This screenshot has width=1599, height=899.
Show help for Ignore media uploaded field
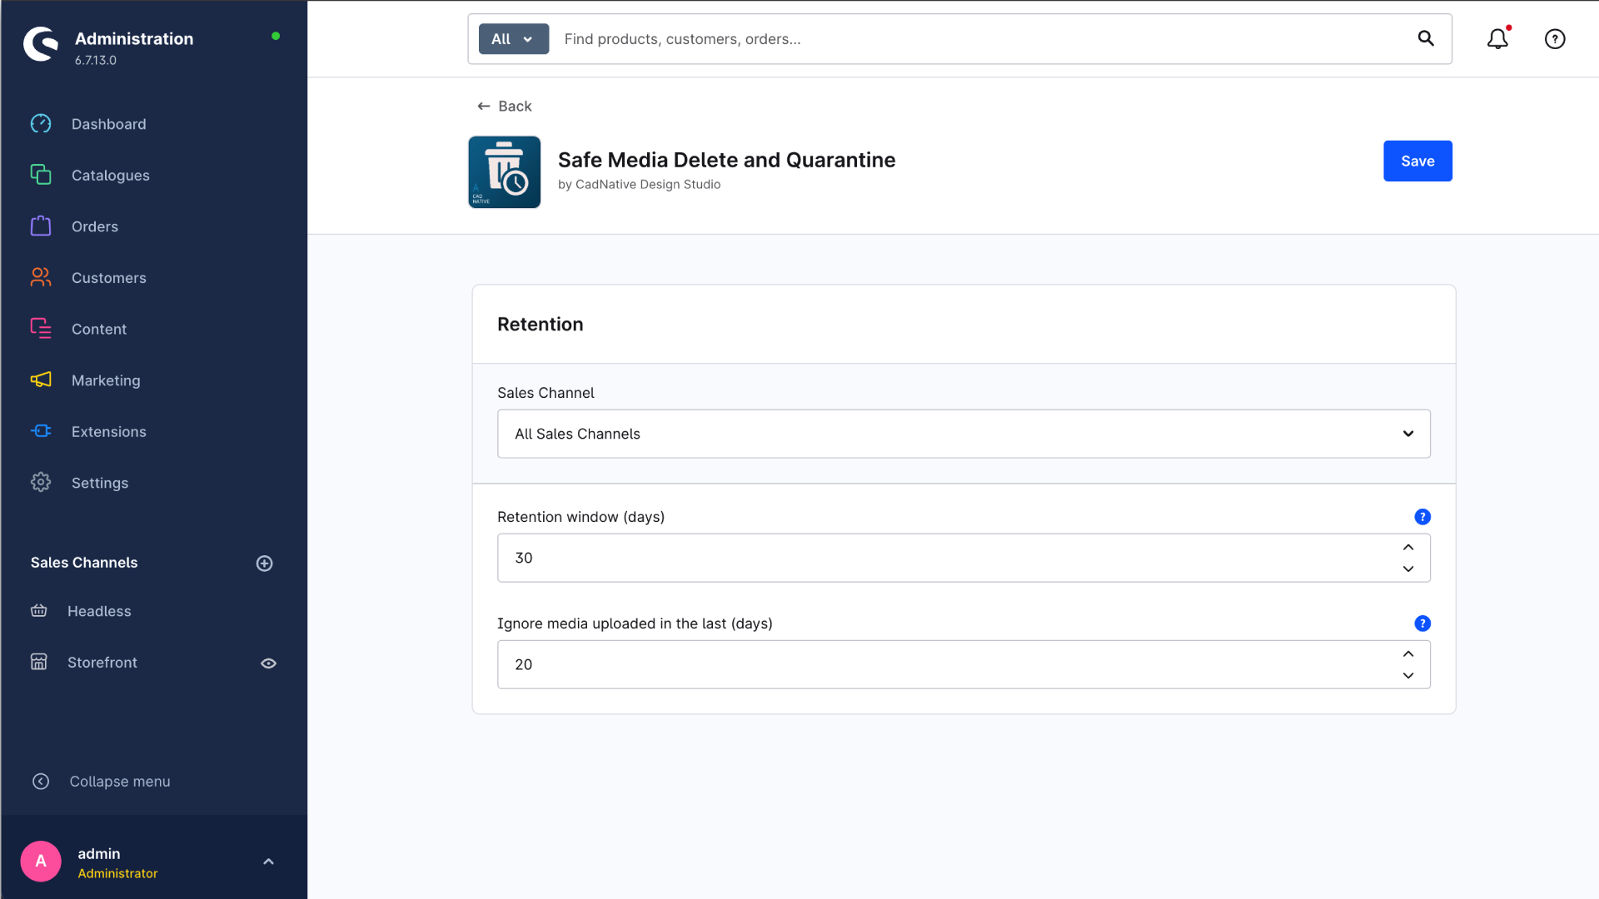click(1422, 623)
